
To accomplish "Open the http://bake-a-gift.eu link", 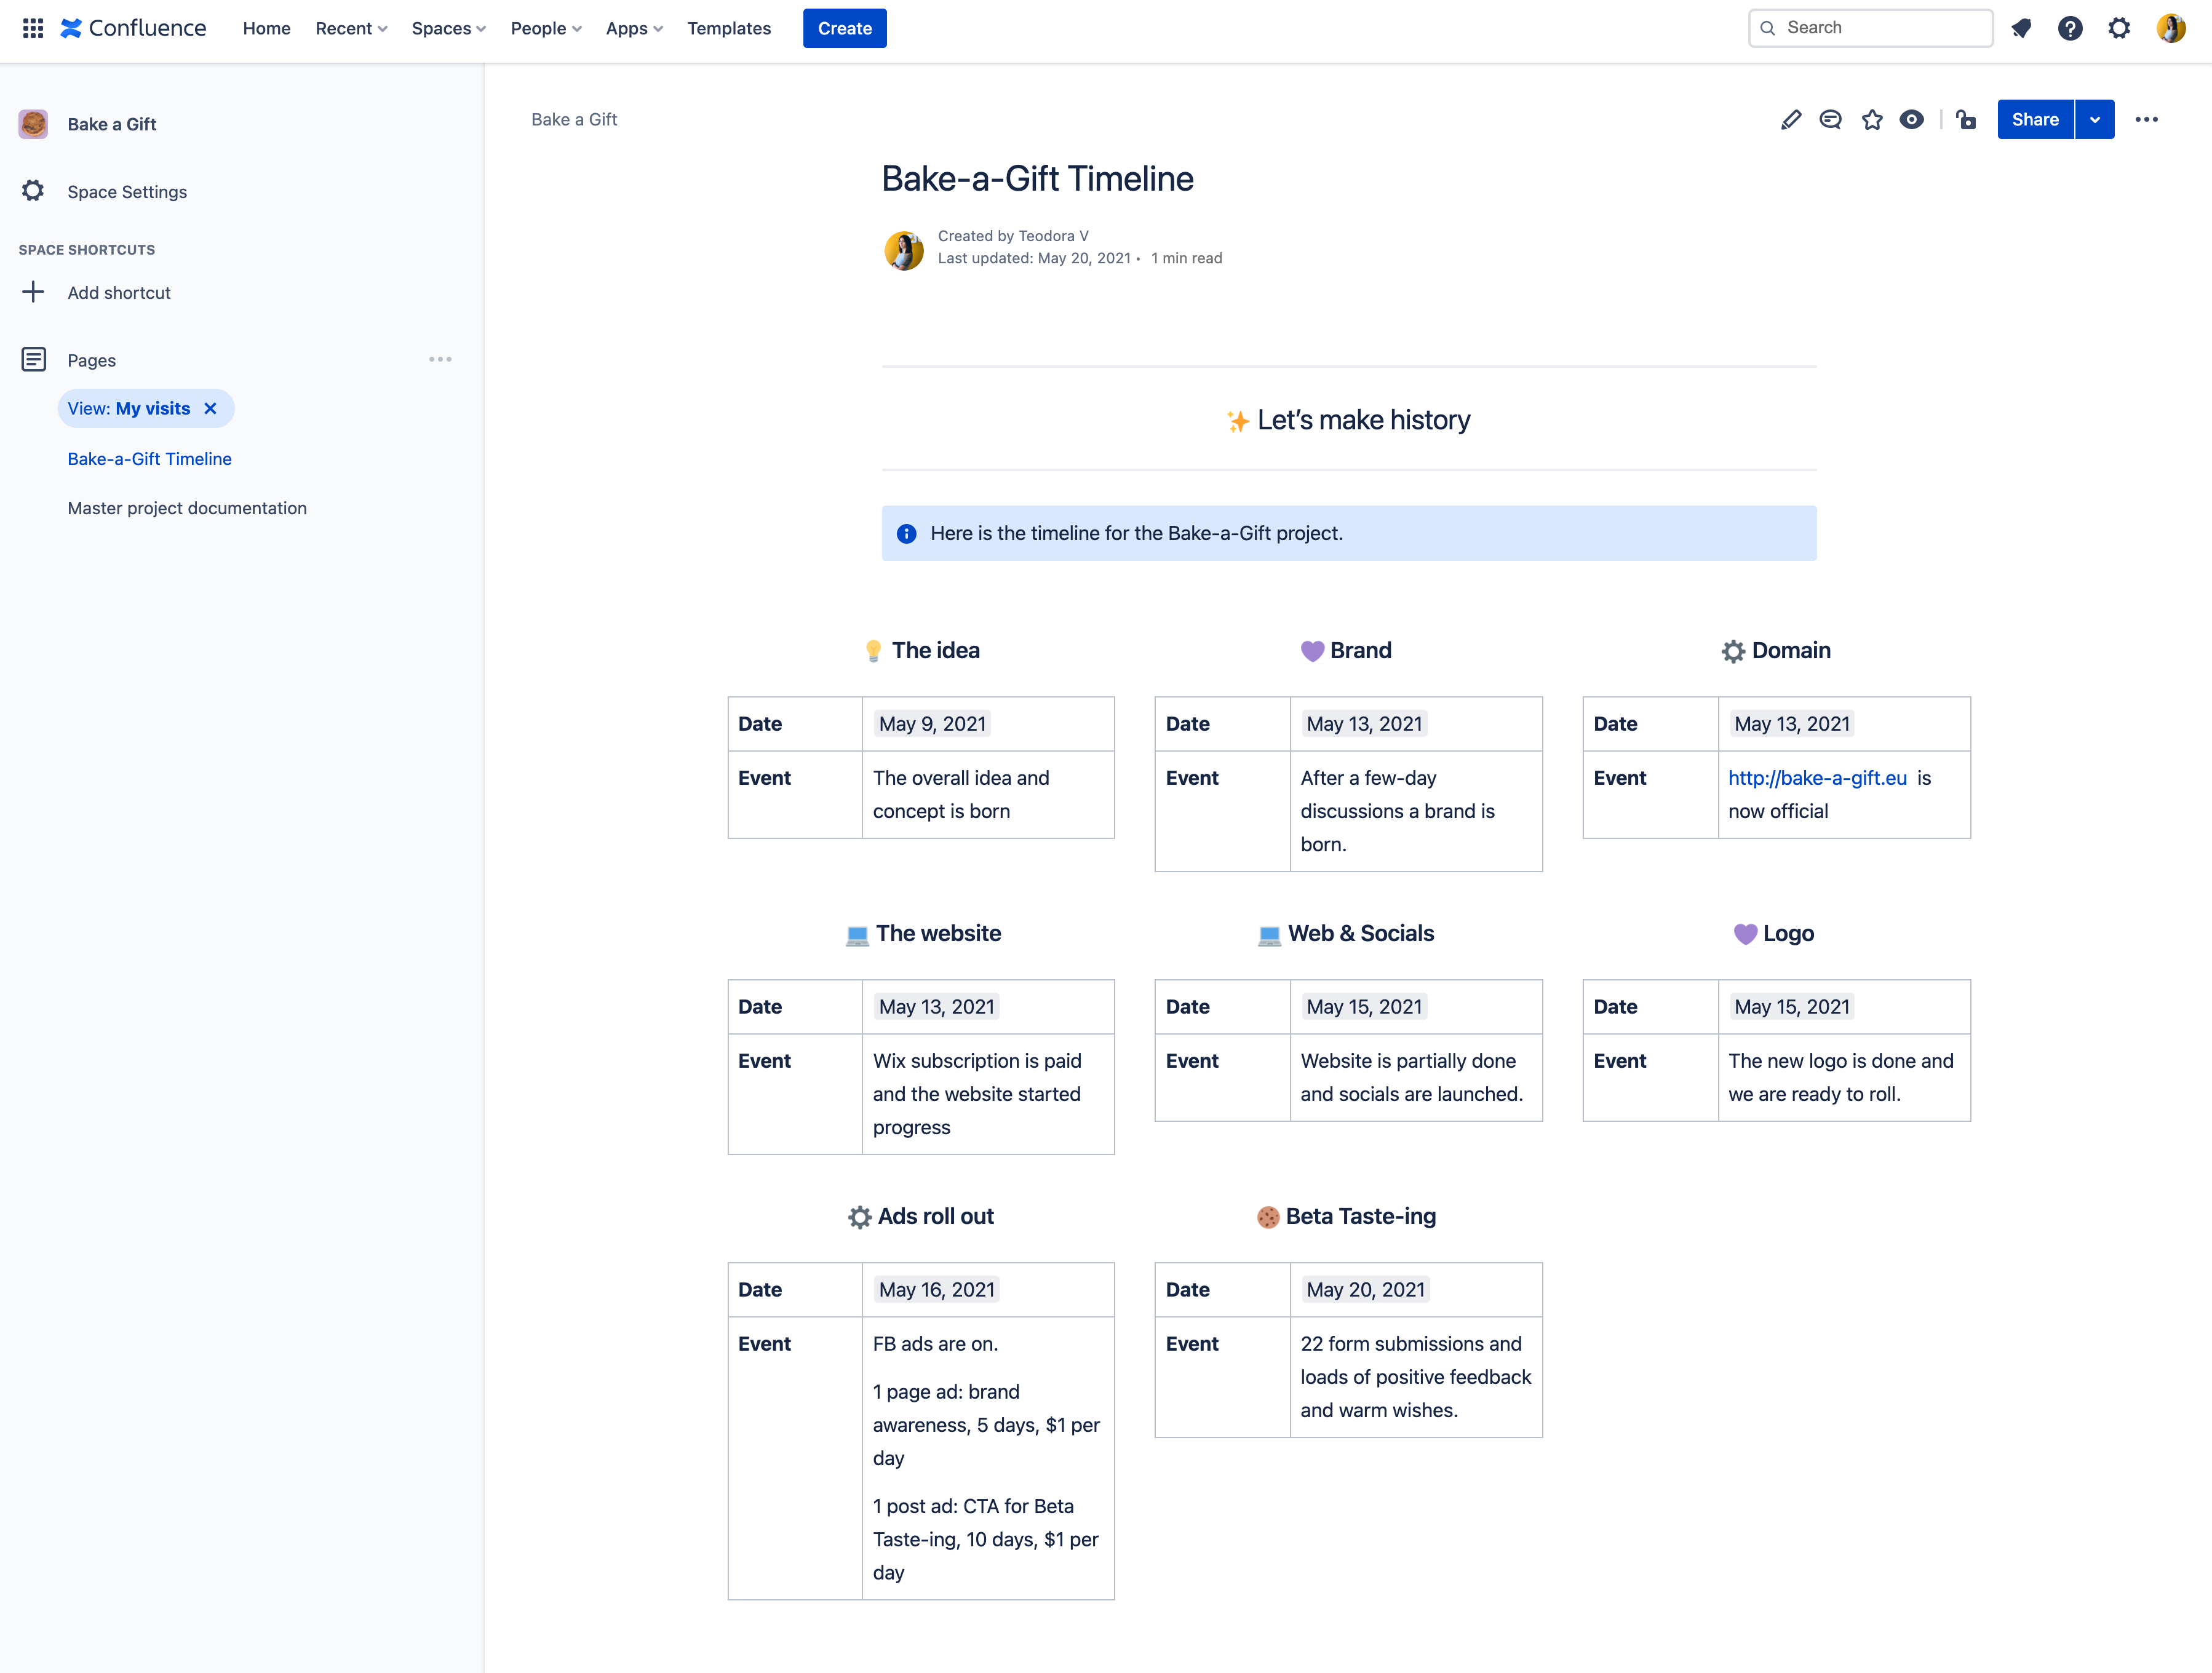I will pos(1817,777).
